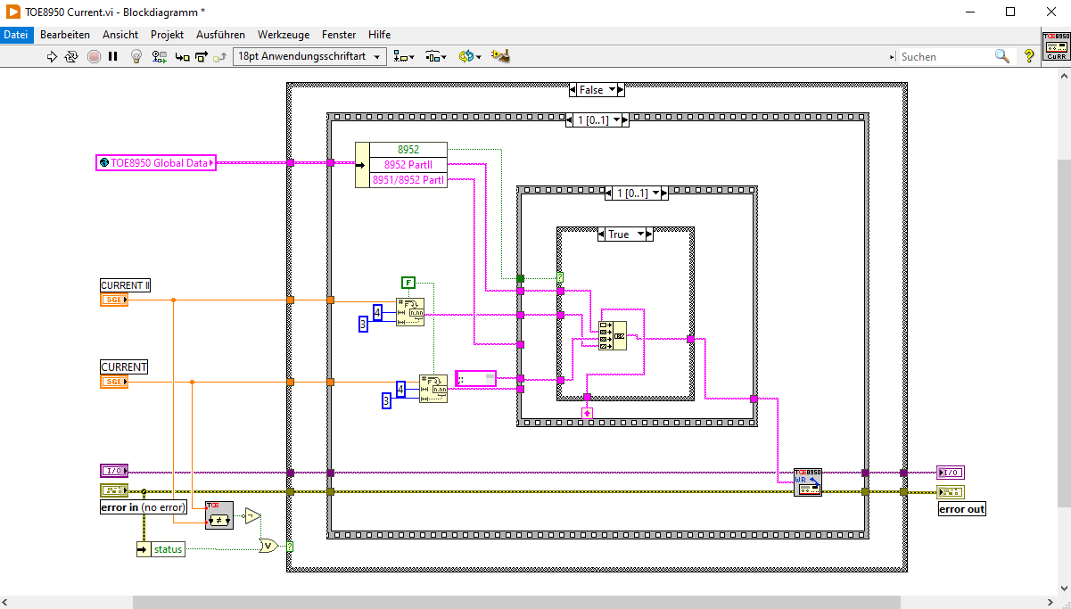Viewport: 1071px width, 609px height.
Task: Click the Suchen search field
Action: (x=945, y=56)
